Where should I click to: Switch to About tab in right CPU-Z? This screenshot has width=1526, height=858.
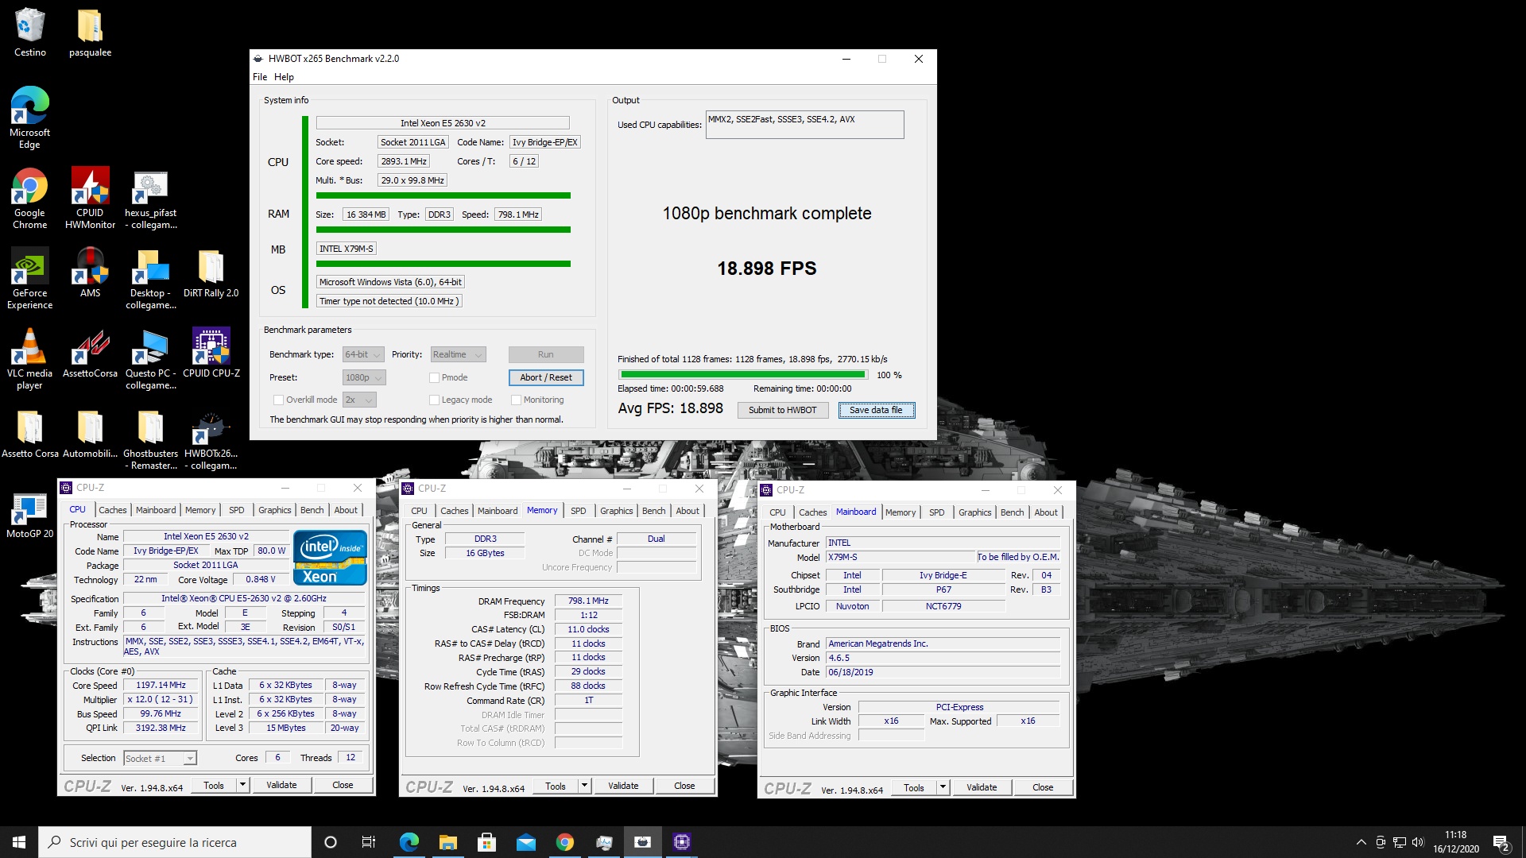(x=1045, y=512)
